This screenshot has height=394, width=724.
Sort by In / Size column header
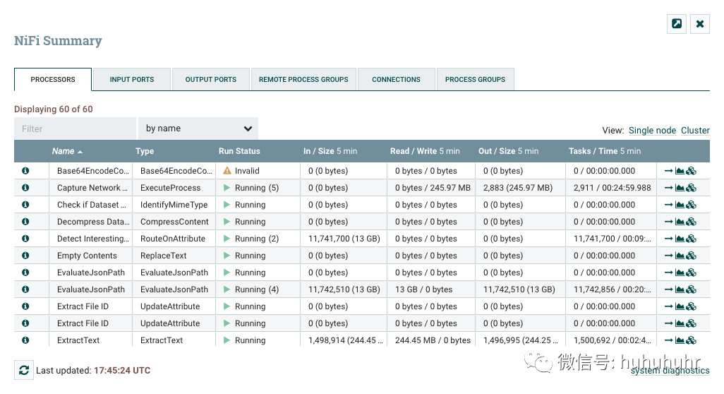pos(330,151)
